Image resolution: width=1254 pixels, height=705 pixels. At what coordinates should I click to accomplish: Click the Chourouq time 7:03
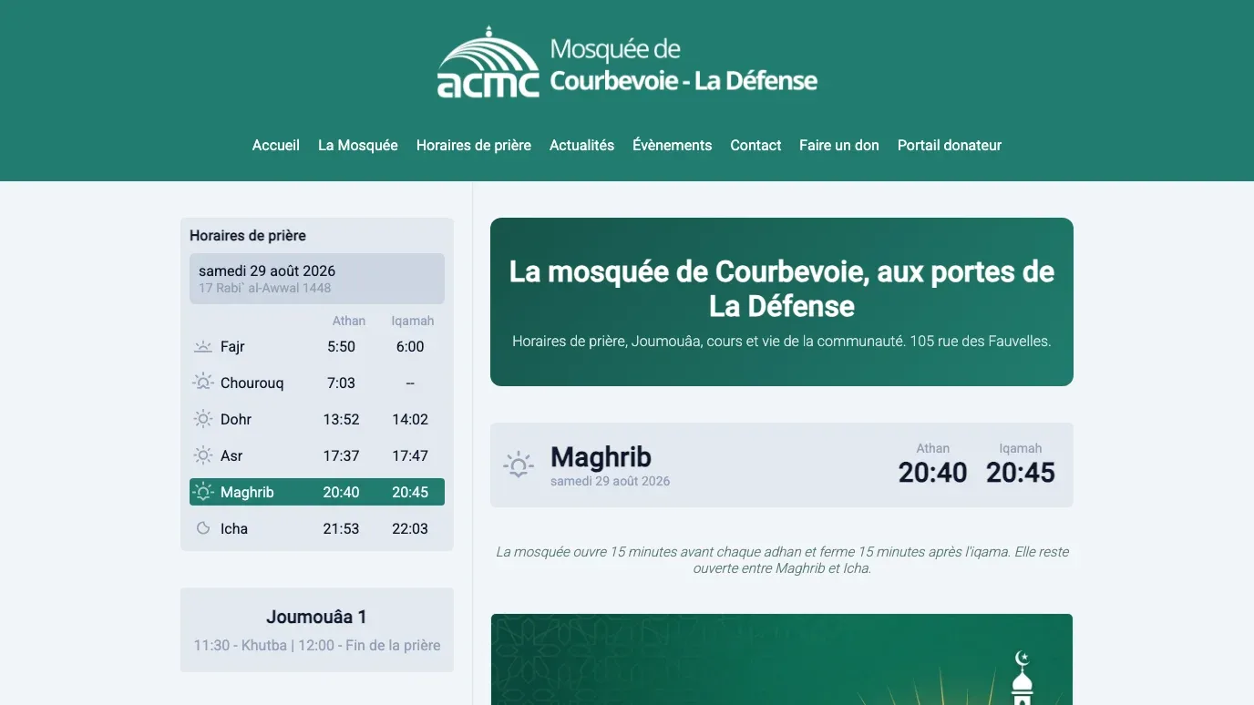click(341, 383)
